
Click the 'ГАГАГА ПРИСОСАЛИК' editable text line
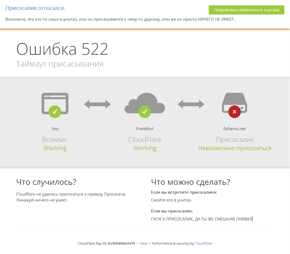201,219
